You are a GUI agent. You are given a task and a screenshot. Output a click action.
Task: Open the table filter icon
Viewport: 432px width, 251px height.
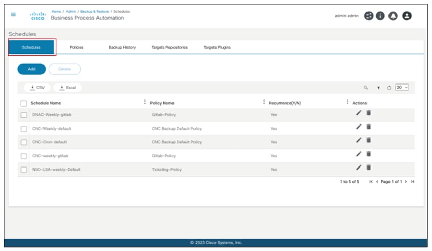click(x=379, y=88)
